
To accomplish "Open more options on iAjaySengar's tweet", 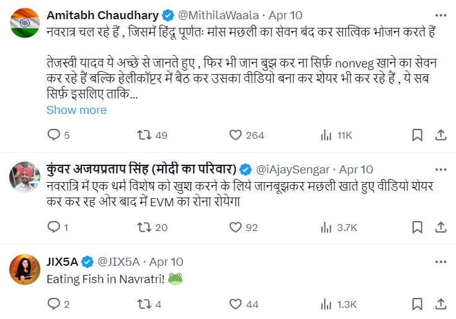I will (440, 169).
